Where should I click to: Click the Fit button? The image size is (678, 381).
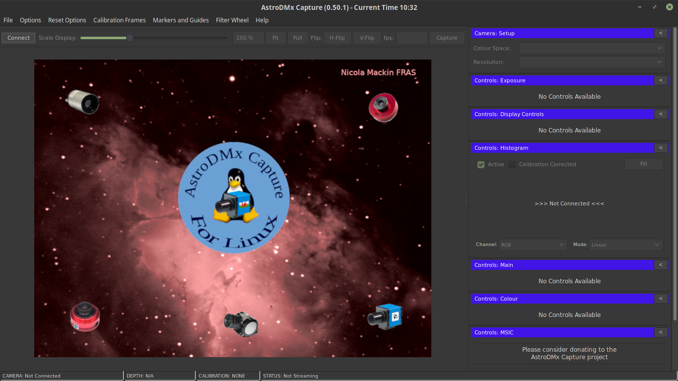pyautogui.click(x=275, y=38)
